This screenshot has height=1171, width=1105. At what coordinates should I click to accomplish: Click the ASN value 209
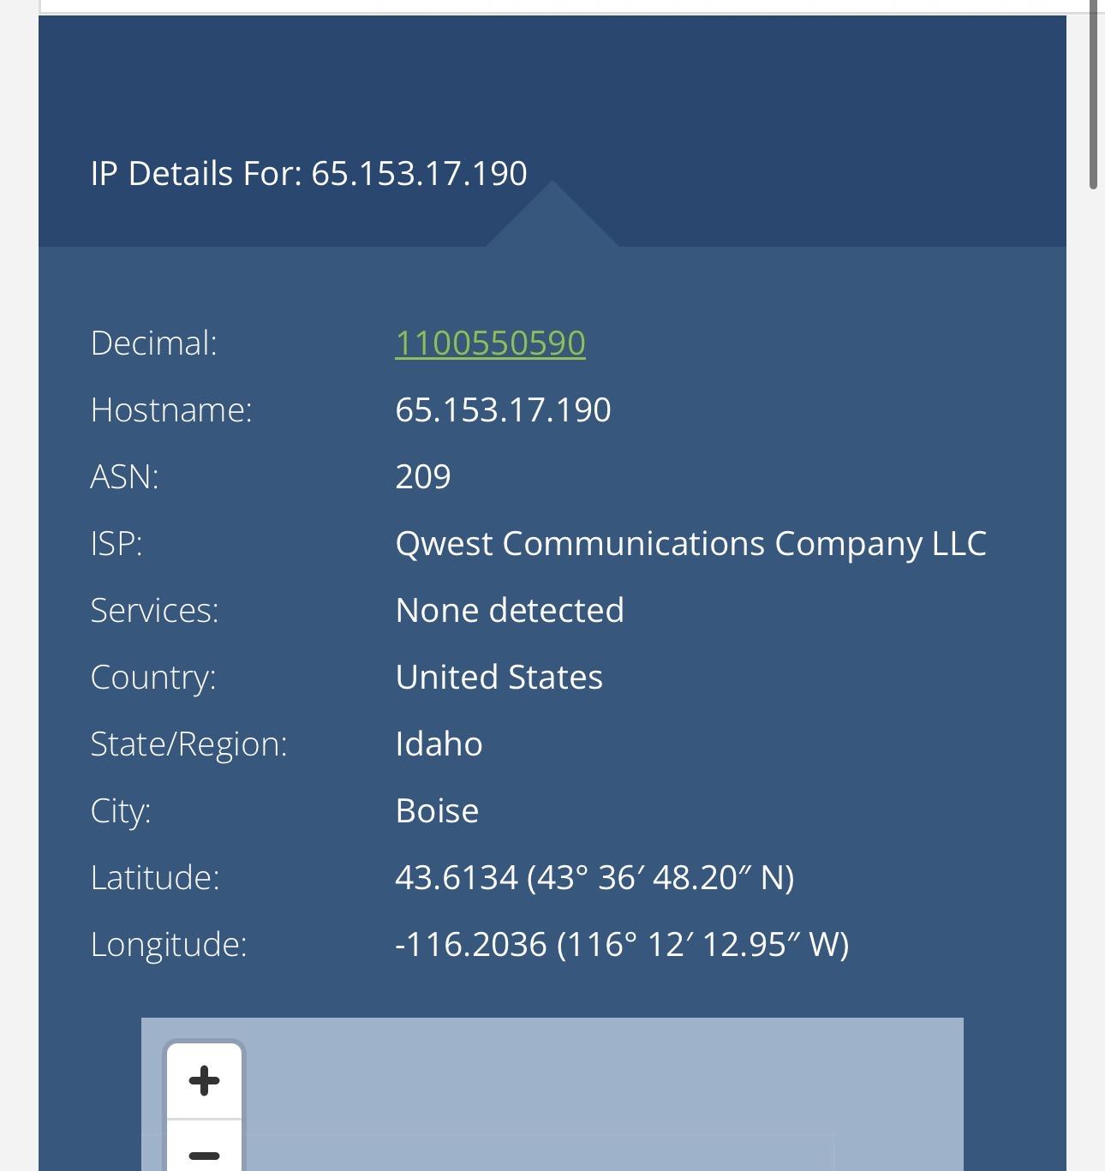click(x=423, y=476)
